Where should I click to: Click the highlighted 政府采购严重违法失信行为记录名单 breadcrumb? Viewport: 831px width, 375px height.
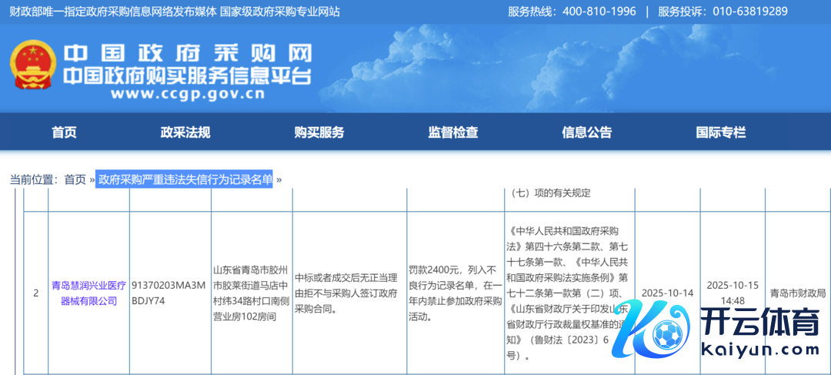185,179
